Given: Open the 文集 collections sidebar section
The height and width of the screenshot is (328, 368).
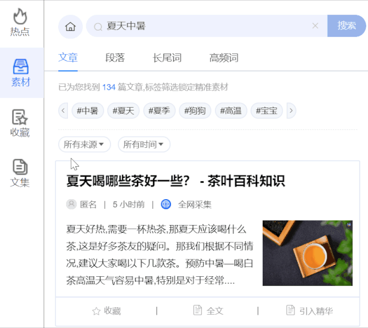Looking at the screenshot, I should point(20,173).
